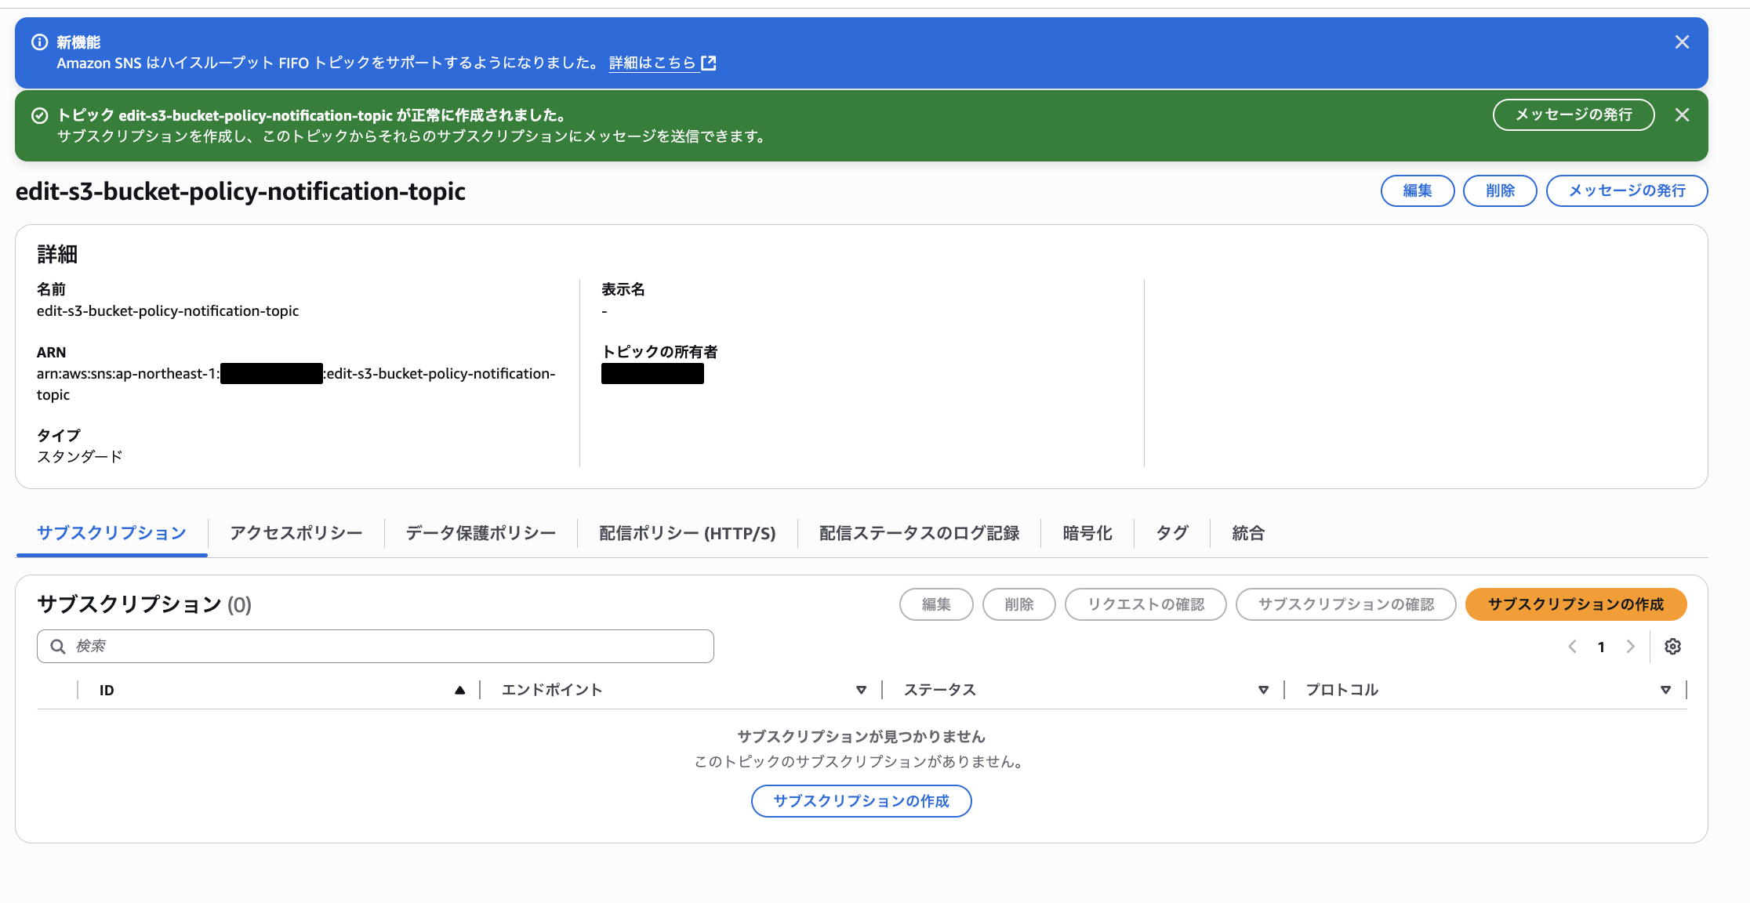Close the green success notification
The height and width of the screenshot is (903, 1750).
tap(1681, 115)
